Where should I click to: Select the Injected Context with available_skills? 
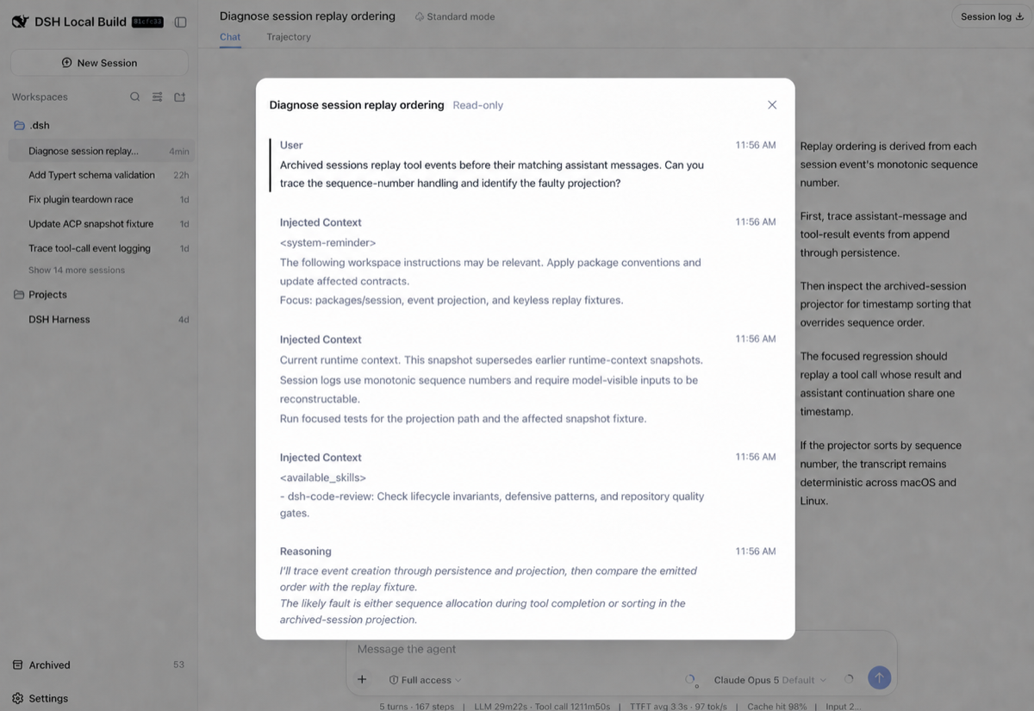527,486
